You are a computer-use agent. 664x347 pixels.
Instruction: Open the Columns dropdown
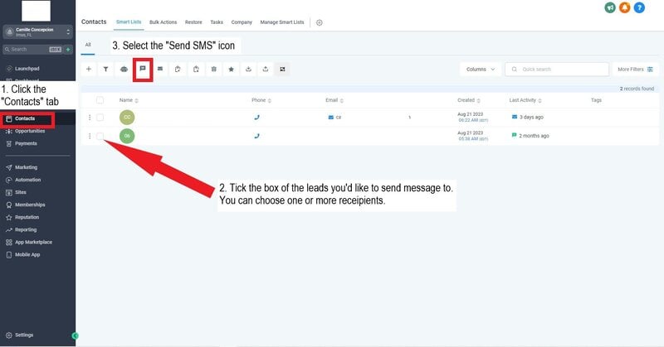(x=481, y=70)
